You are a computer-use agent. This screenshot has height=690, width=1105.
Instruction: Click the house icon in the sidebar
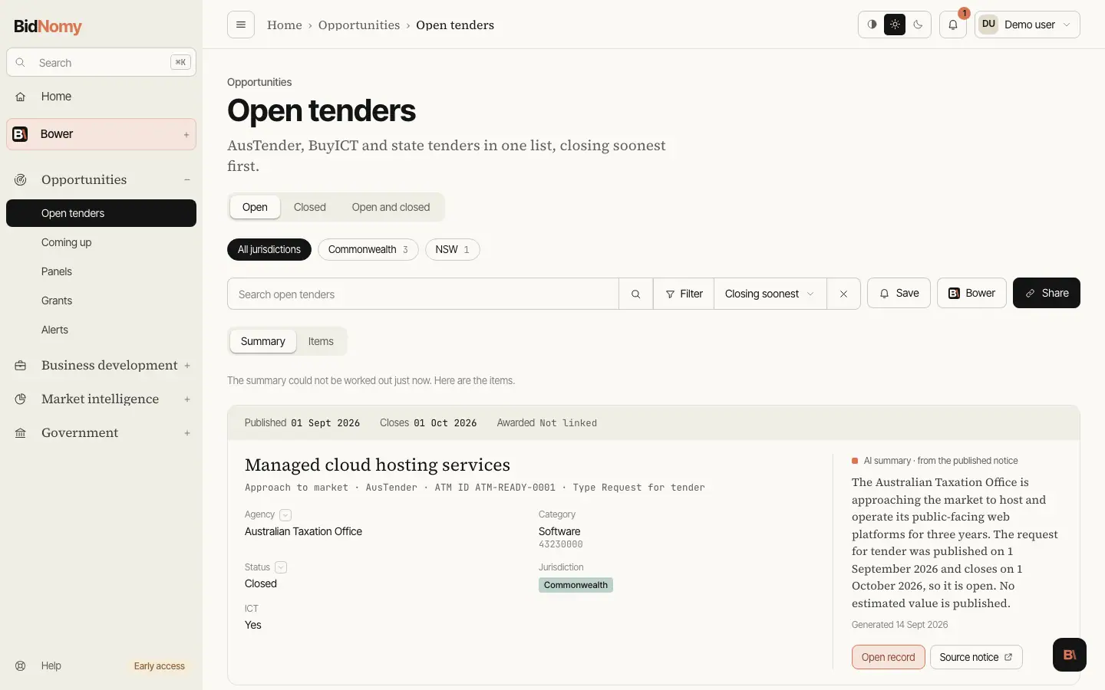(21, 97)
